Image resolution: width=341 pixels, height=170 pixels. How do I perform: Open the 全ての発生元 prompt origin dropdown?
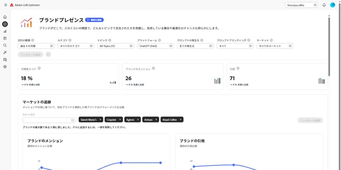click(195, 46)
